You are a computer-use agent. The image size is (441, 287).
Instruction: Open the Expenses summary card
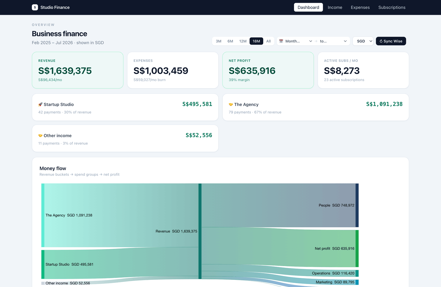[x=173, y=70]
